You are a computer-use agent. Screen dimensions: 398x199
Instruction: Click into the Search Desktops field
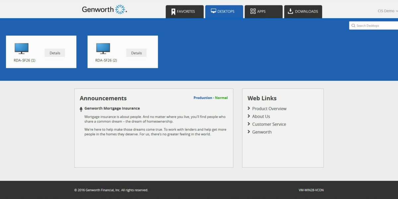coord(373,26)
